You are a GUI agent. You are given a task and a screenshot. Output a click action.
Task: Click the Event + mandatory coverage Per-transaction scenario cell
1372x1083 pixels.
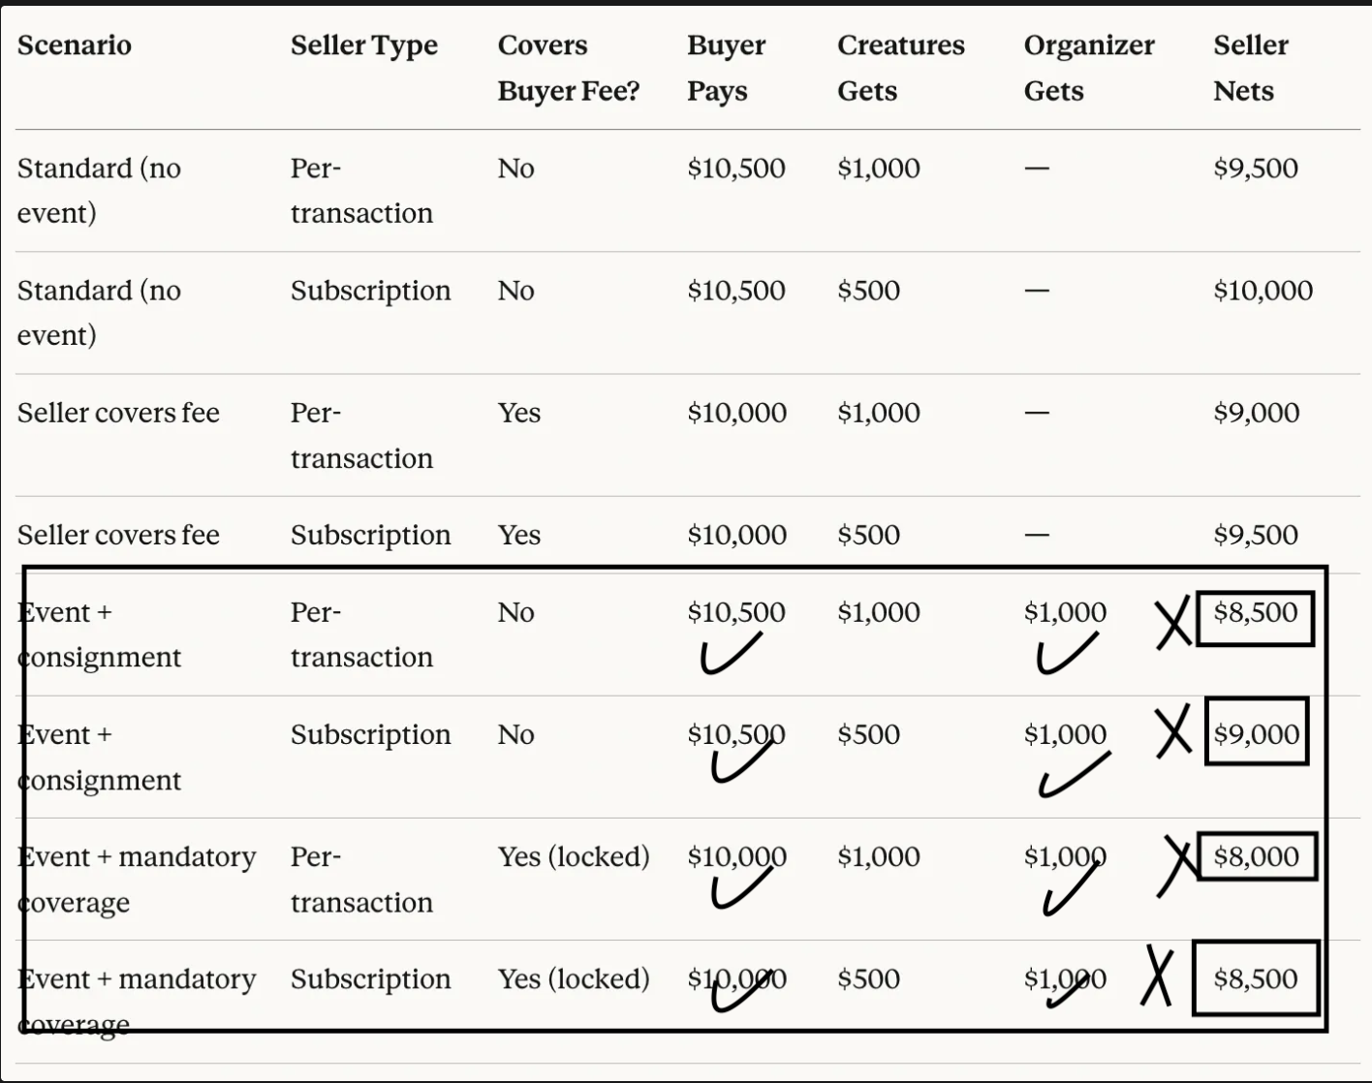point(137,880)
